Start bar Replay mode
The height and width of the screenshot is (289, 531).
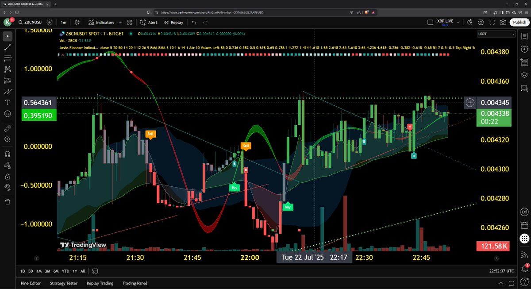173,22
